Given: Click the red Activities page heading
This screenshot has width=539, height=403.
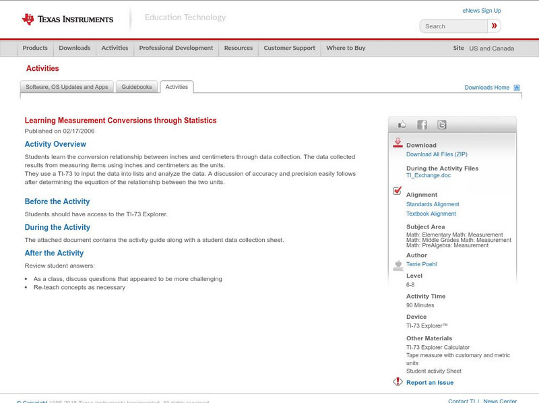Looking at the screenshot, I should coord(42,69).
